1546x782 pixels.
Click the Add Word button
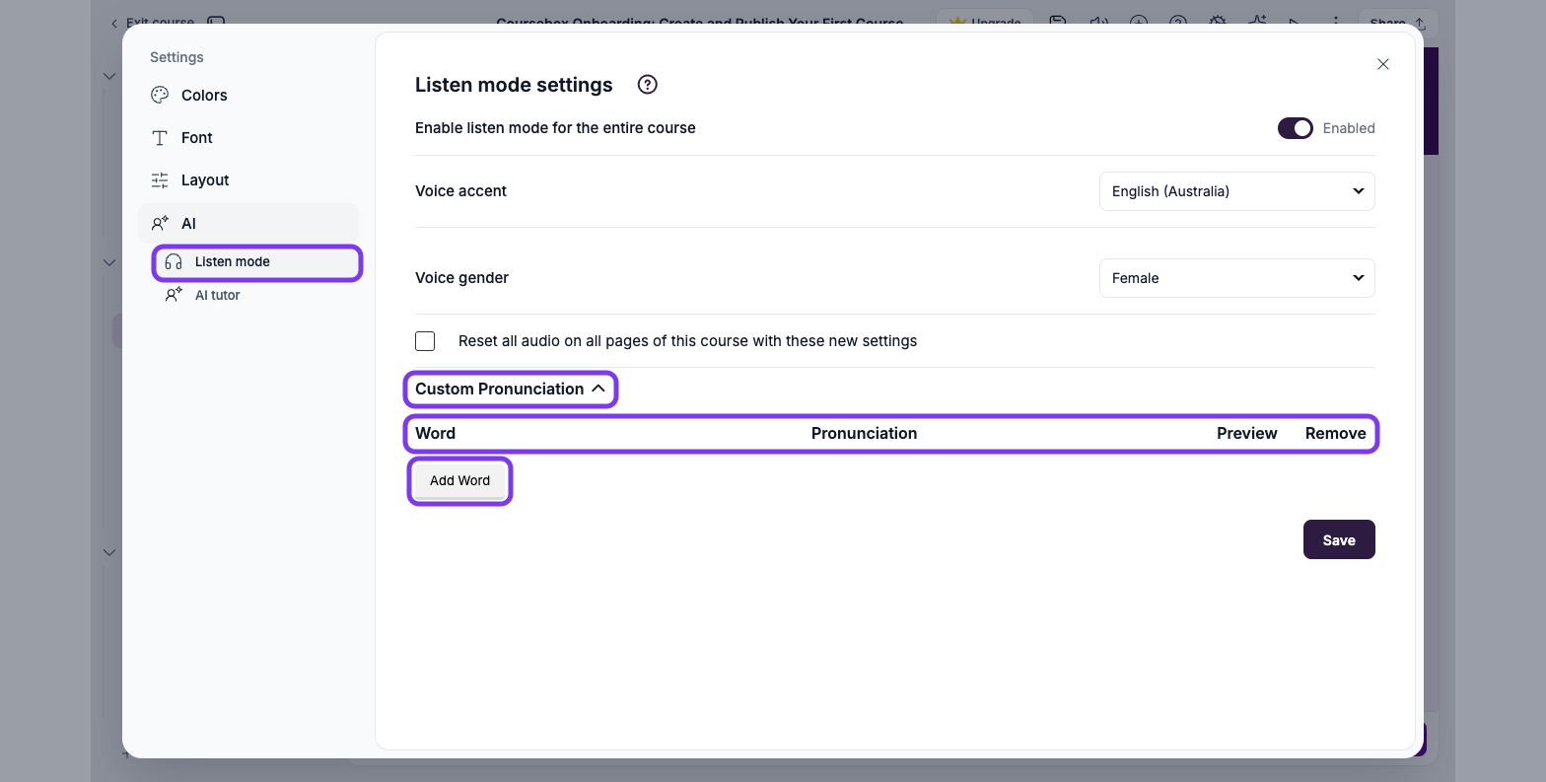click(459, 481)
